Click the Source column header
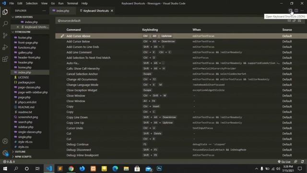Image resolution: width=307 pixels, height=173 pixels. [287, 30]
